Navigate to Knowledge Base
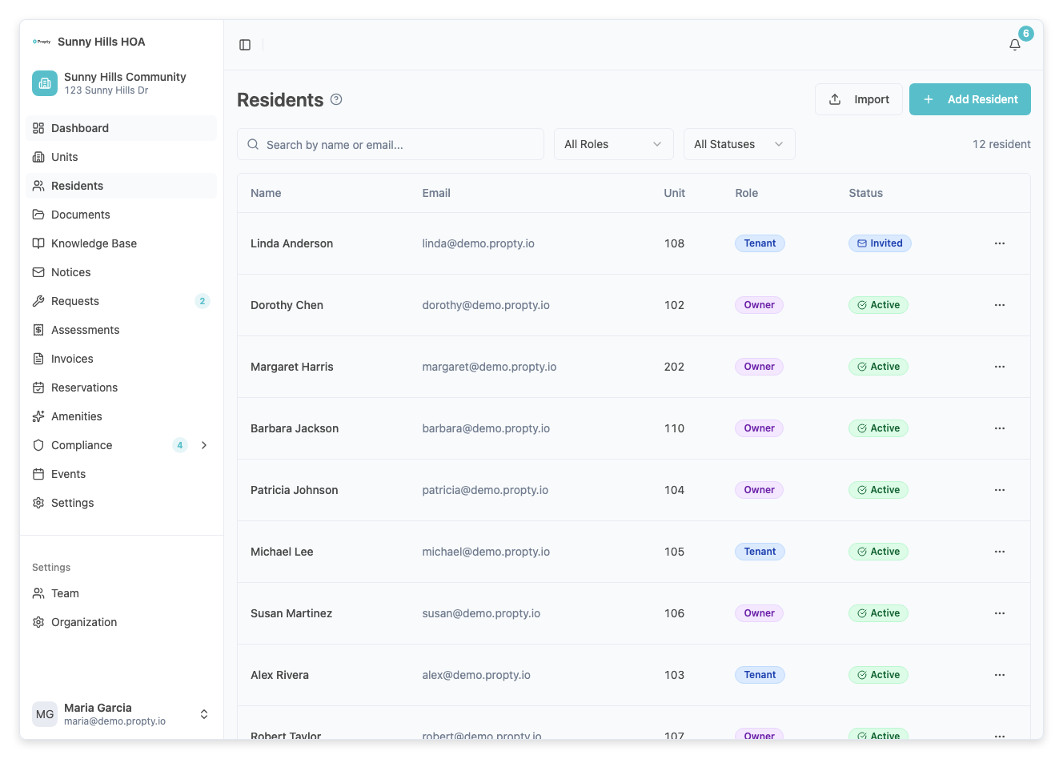 tap(94, 243)
